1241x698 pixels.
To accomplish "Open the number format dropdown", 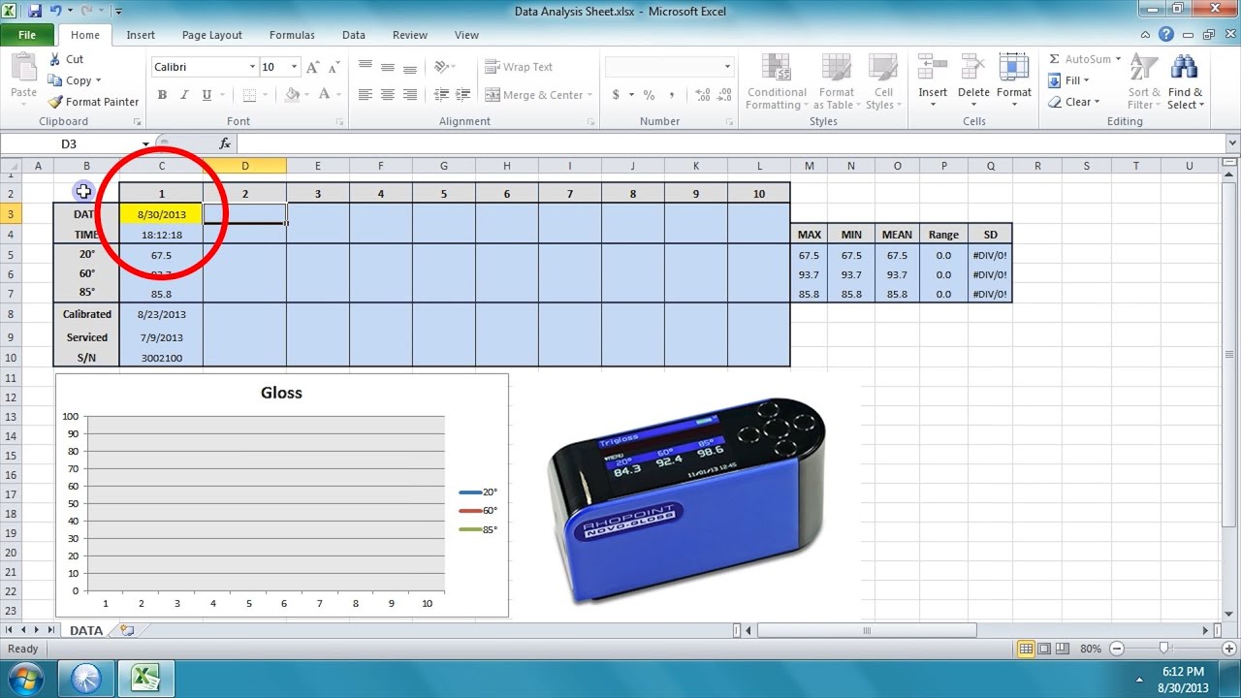I will pyautogui.click(x=727, y=67).
